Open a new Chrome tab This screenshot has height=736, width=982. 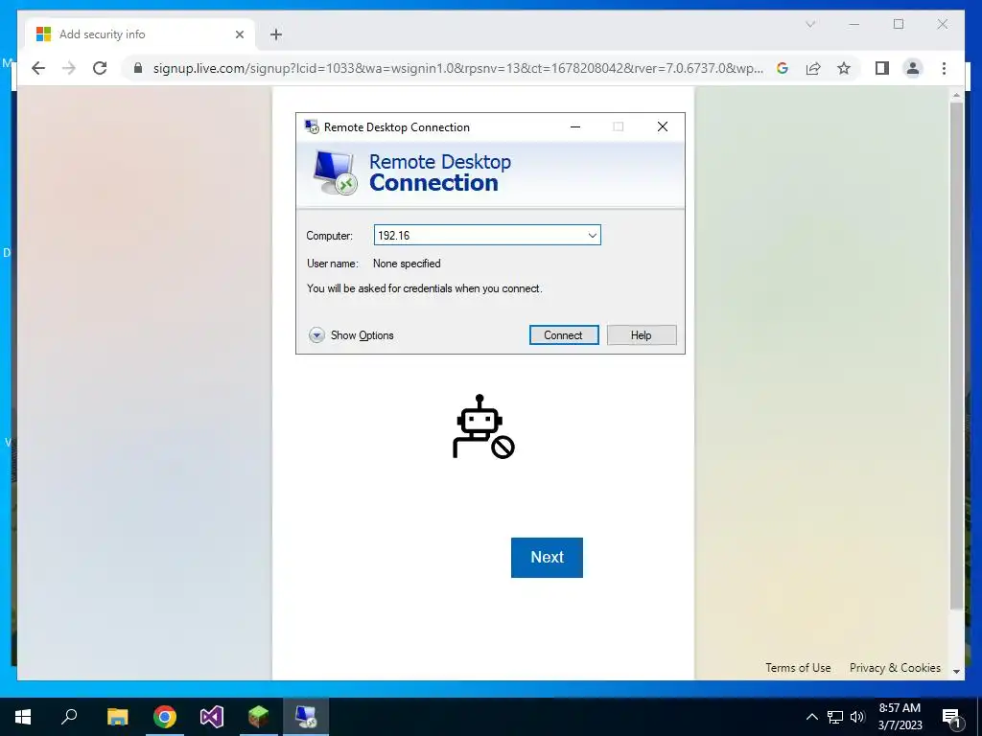[x=276, y=34]
